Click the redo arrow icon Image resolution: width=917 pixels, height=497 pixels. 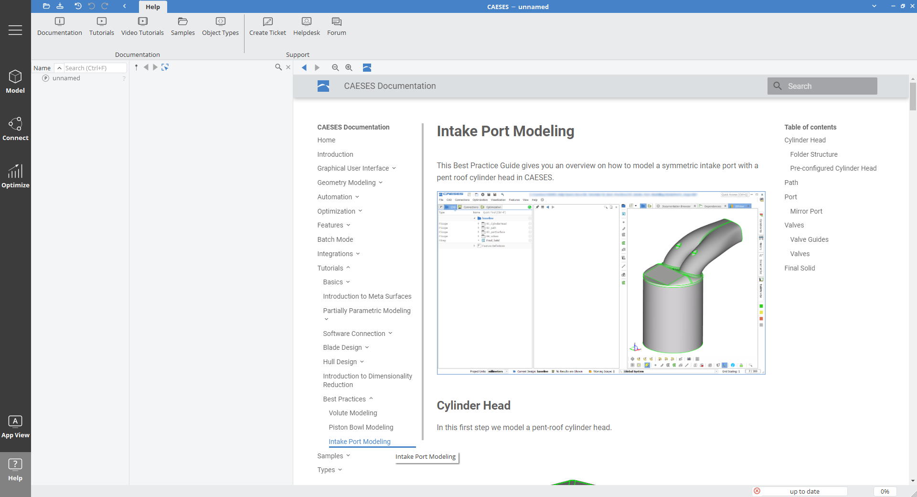(105, 6)
